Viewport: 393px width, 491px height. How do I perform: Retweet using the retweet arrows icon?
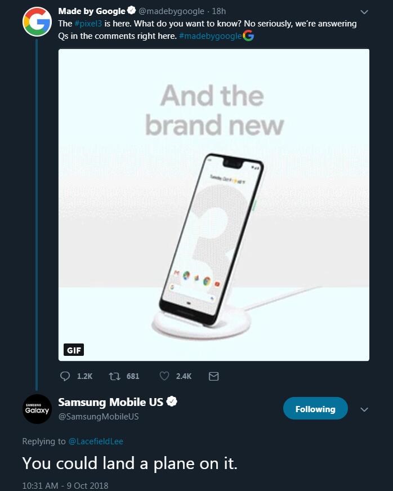(x=115, y=376)
